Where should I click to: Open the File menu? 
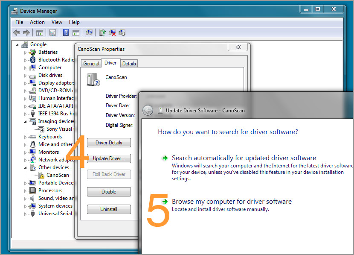[x=19, y=22]
